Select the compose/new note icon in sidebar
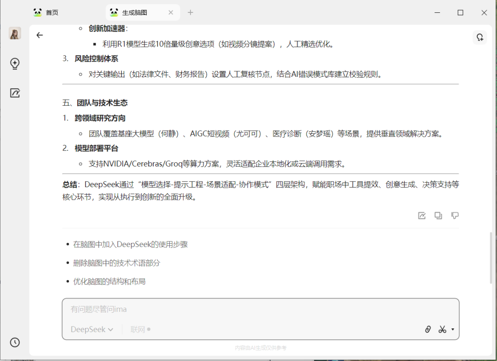This screenshot has height=361, width=497. click(14, 93)
